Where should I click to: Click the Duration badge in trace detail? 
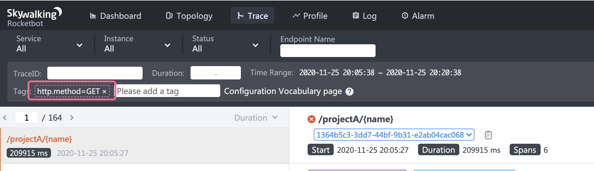coord(438,150)
